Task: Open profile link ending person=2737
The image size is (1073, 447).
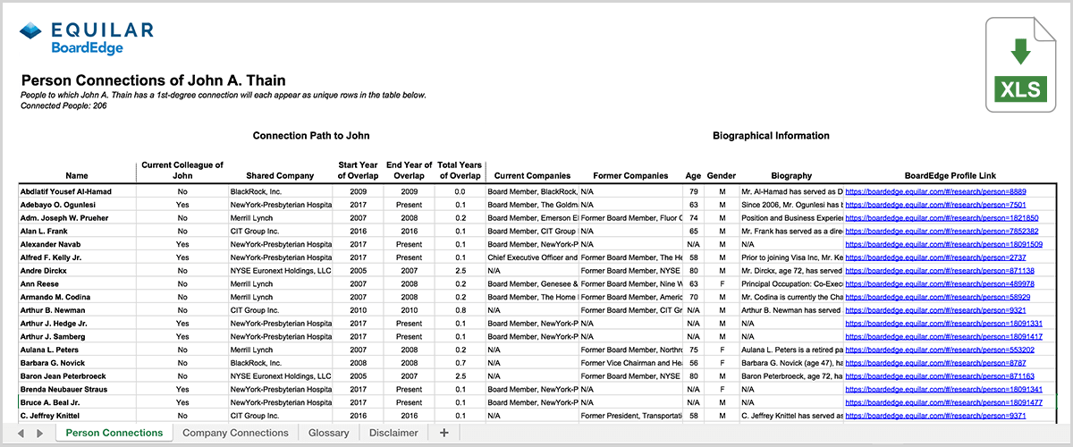Action: [x=936, y=257]
